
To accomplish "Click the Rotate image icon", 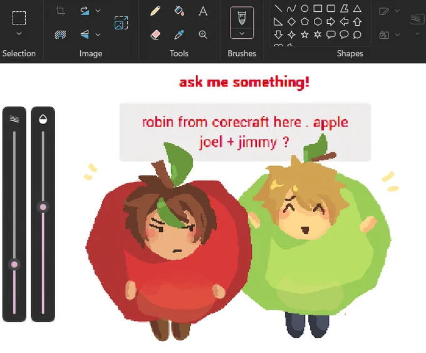I will click(x=85, y=11).
